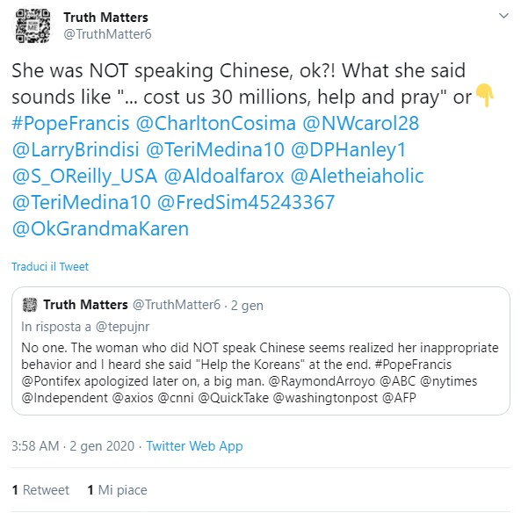This screenshot has height=513, width=521.
Task: Open the @NWcarol28 profile mention
Action: 360,123
